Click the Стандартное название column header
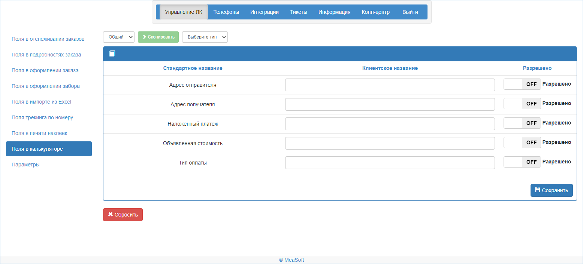Screen dimensions: 583x264 click(x=193, y=68)
